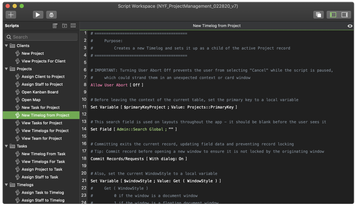
Task: Toggle the left scripts pane visibility
Action: point(333,14)
